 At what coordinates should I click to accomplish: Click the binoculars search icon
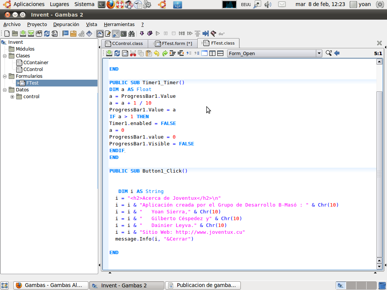132,34
